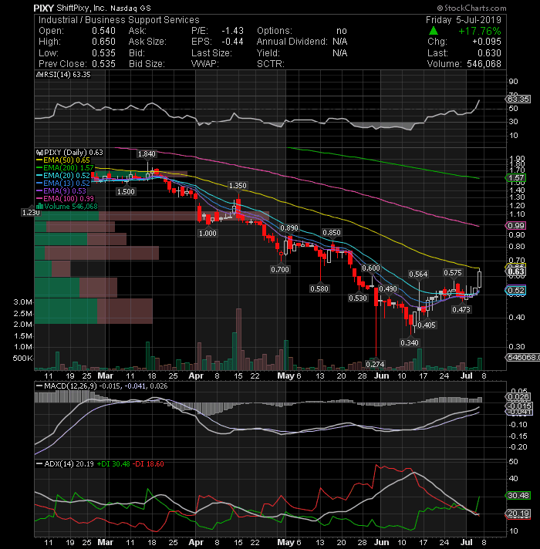Click the Volume: 546,068 header value

(x=464, y=64)
